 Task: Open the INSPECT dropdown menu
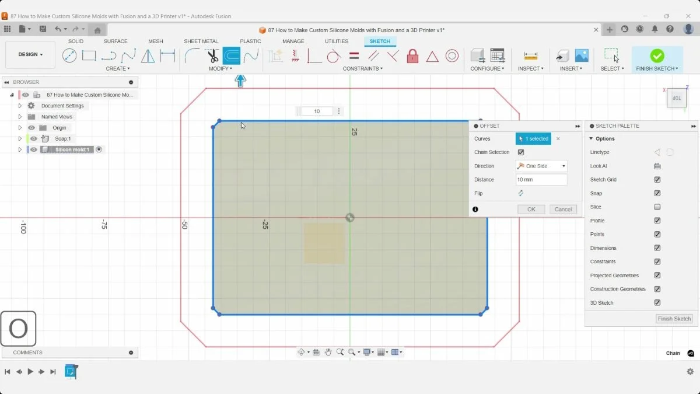[x=531, y=68]
